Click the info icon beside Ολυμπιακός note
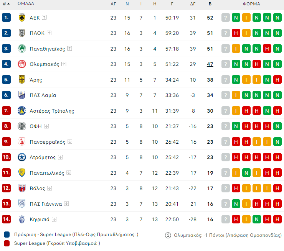The width and height of the screenshot is (284, 251). coord(168,235)
